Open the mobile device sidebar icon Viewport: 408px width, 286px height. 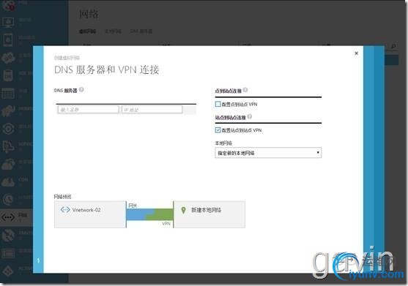tap(8, 40)
